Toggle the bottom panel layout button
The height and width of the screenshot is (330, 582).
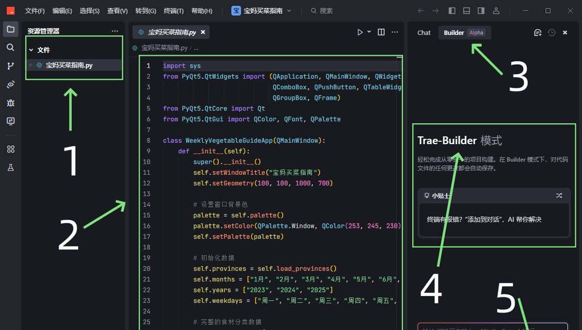tap(466, 11)
